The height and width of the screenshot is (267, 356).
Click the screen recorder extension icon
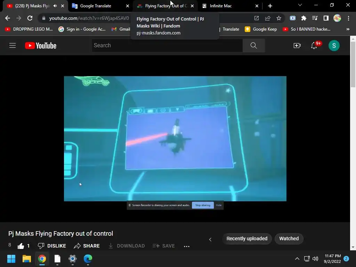pyautogui.click(x=293, y=18)
